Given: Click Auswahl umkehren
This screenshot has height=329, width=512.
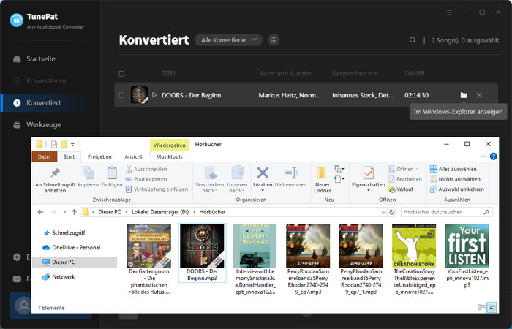Looking at the screenshot, I should (457, 189).
